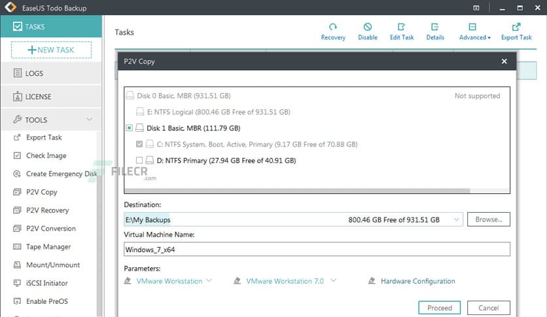Click the Virtual Machine Name field

point(317,250)
